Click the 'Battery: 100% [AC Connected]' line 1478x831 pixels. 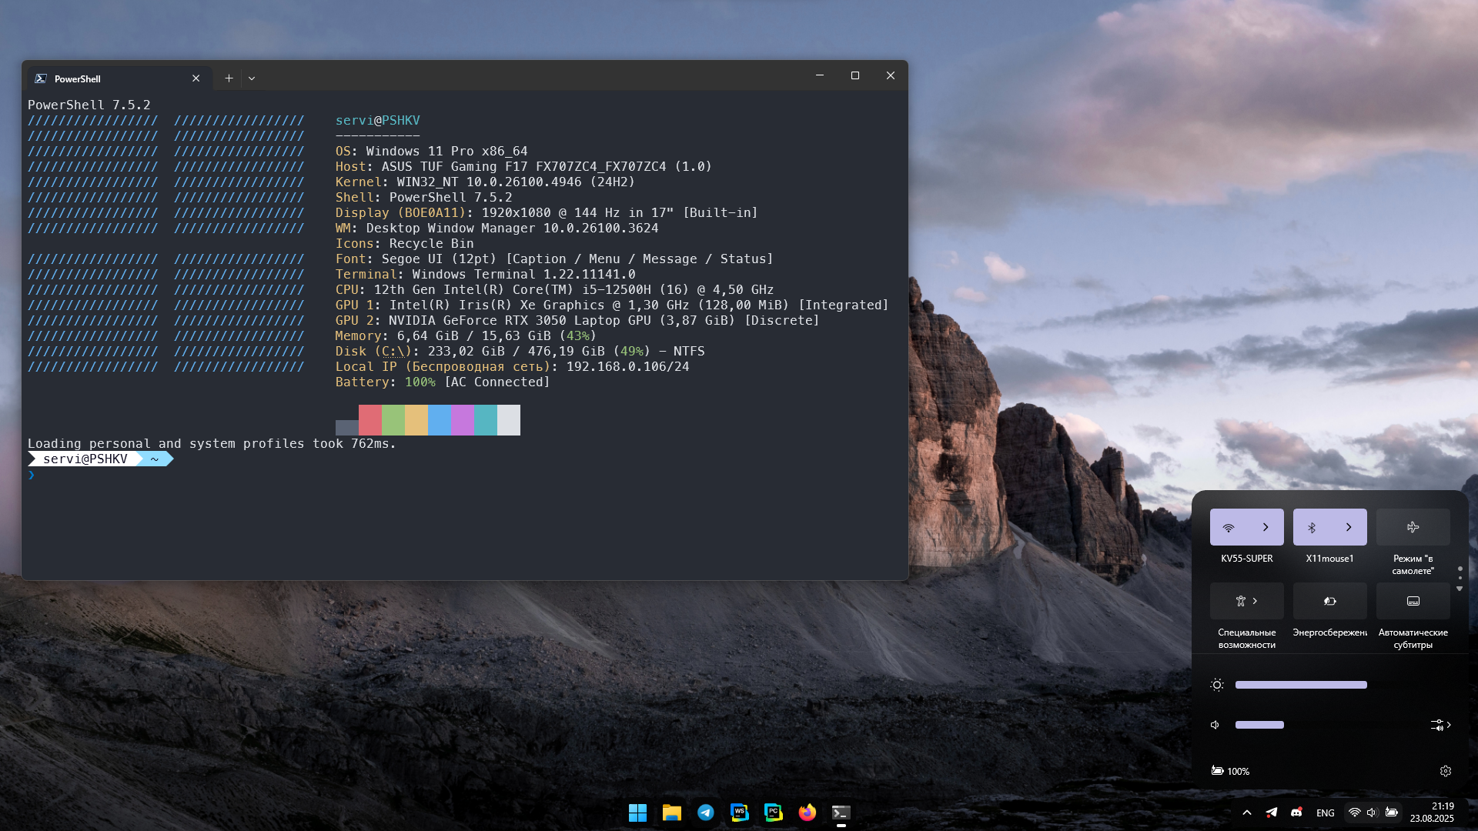coord(443,382)
